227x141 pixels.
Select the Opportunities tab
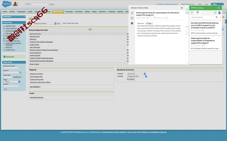58,12
